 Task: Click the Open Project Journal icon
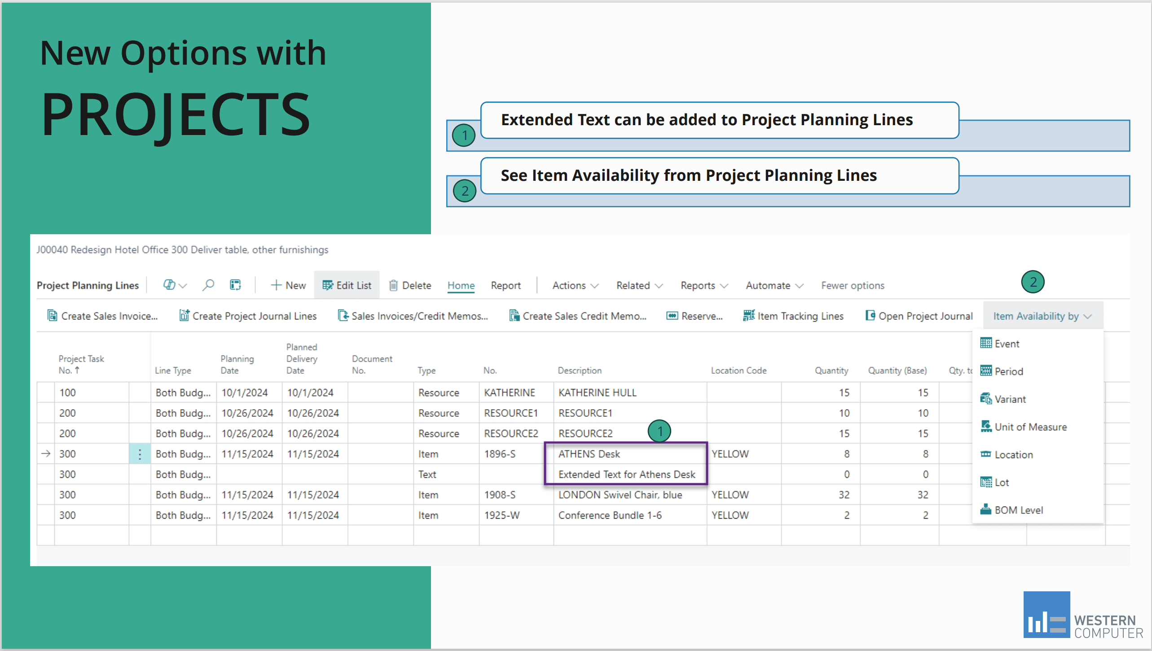pyautogui.click(x=870, y=315)
